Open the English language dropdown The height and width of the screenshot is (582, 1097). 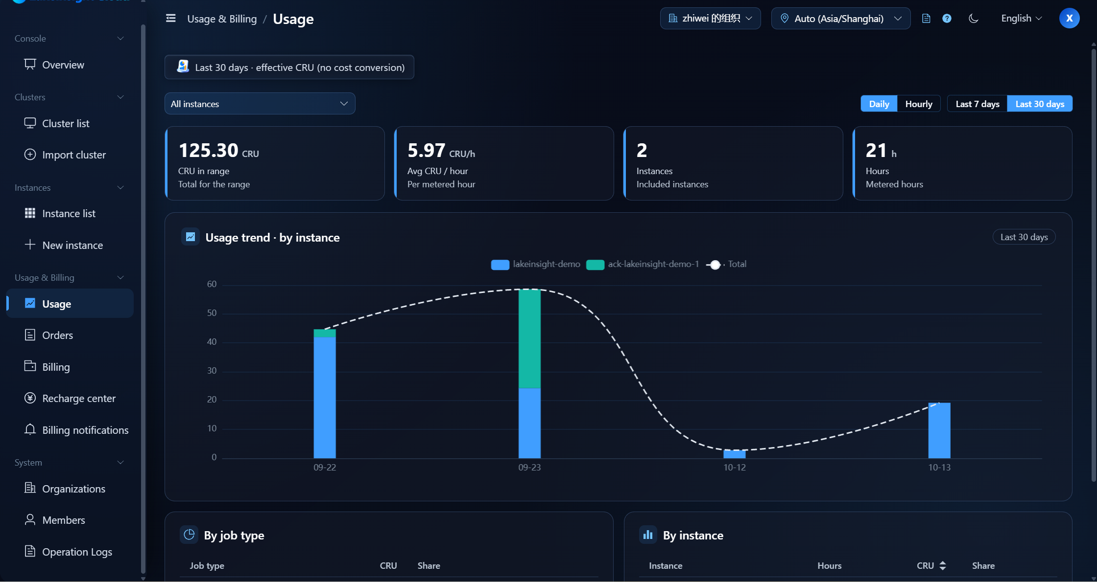click(1021, 19)
